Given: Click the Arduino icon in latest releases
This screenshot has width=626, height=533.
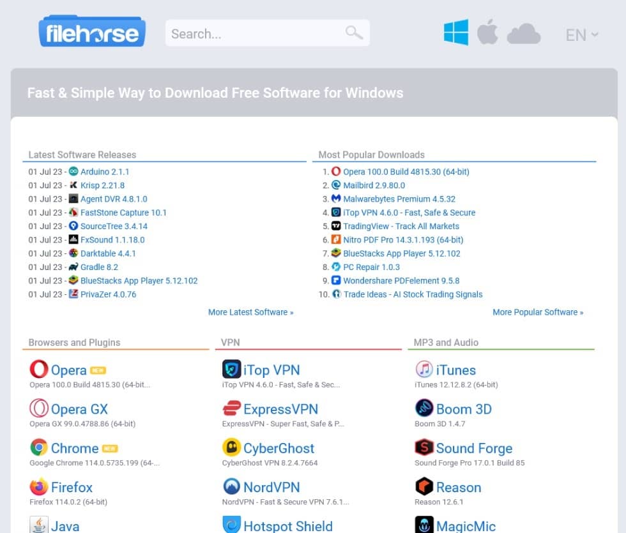Looking at the screenshot, I should (73, 171).
